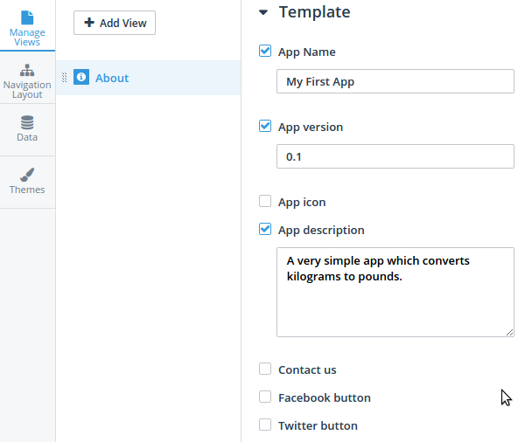Enable the Twitter button checkbox

[265, 425]
